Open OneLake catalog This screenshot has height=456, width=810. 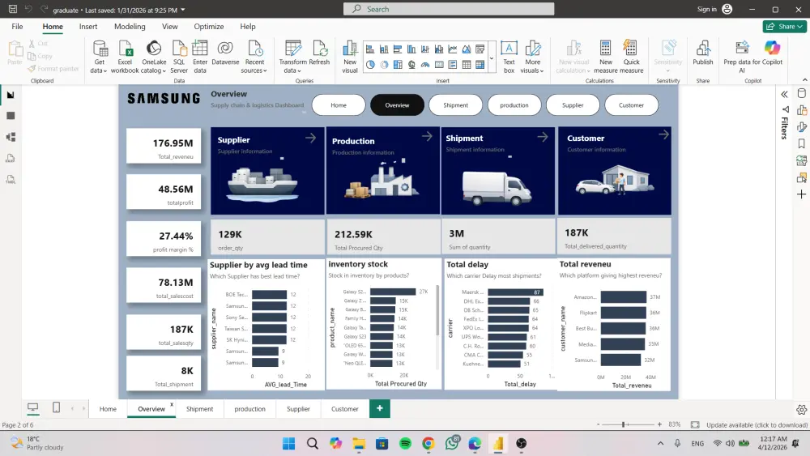coord(154,57)
